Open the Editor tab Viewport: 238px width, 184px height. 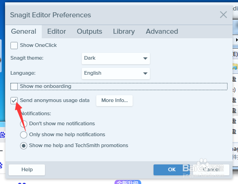(56, 31)
